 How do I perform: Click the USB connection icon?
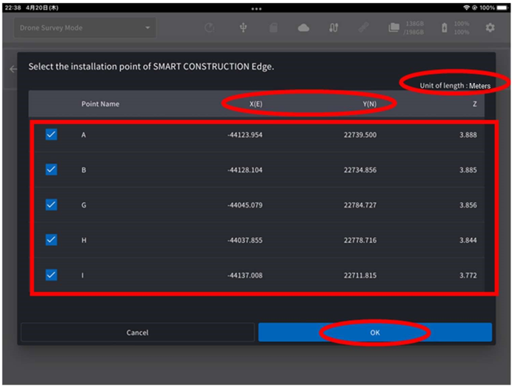coord(243,27)
